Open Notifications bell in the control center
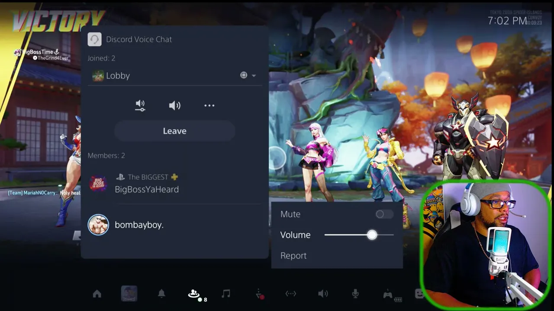 point(161,294)
